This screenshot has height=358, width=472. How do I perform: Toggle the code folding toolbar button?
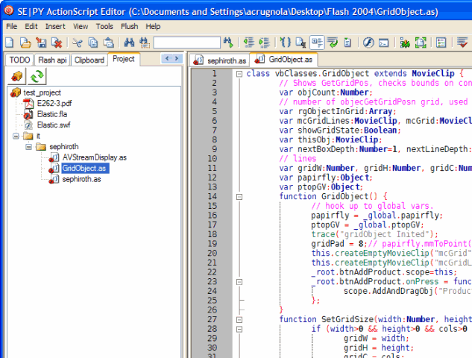pyautogui.click(x=317, y=43)
